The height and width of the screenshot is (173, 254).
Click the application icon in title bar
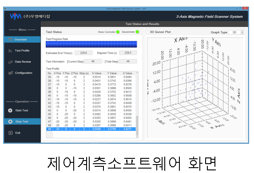(5, 9)
